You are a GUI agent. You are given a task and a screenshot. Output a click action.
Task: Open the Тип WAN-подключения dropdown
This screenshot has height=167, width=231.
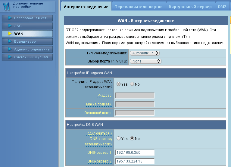[x=145, y=53]
